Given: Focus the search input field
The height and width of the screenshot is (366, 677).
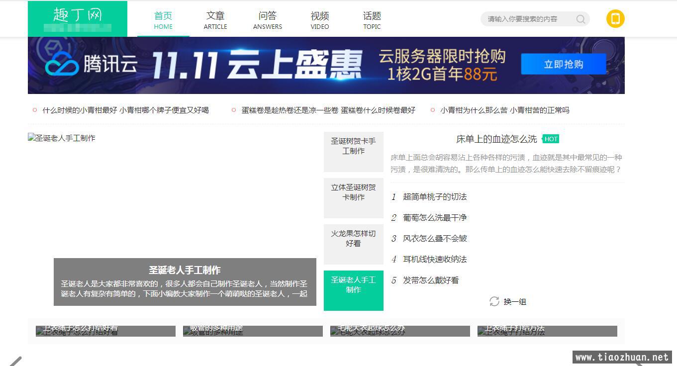Looking at the screenshot, I should (527, 19).
